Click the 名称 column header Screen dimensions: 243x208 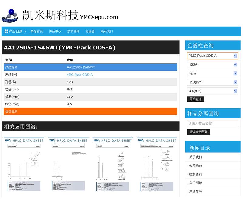pyautogui.click(x=9, y=60)
